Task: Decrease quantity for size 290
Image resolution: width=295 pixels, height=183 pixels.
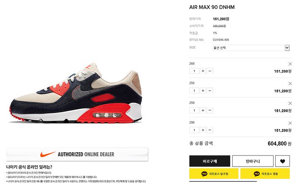Action: click(210, 130)
